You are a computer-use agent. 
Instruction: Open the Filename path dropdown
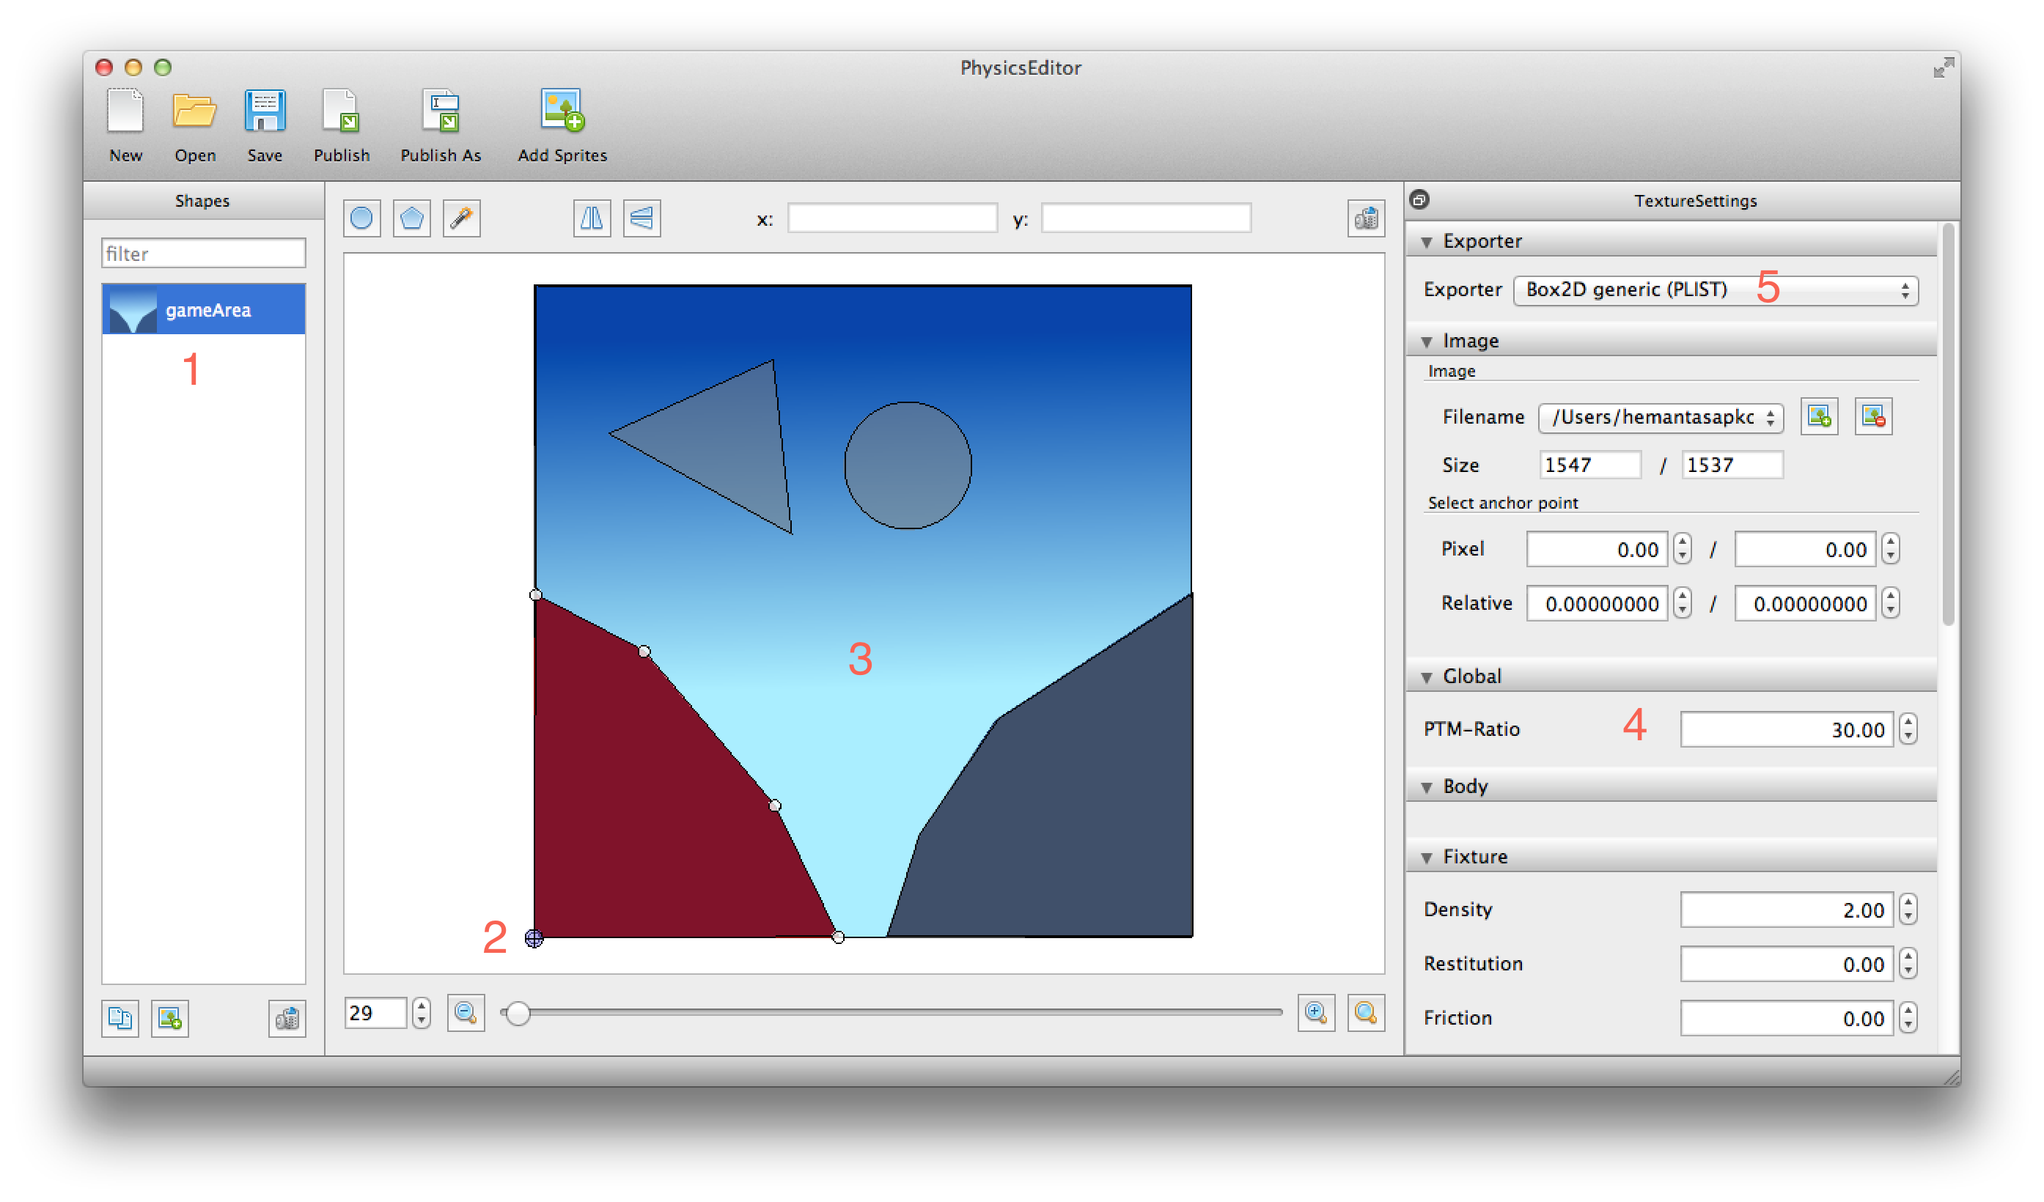pyautogui.click(x=1661, y=418)
